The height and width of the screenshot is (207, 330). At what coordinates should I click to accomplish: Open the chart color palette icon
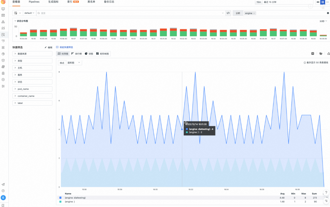pyautogui.click(x=321, y=54)
